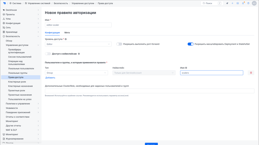The width and height of the screenshot is (259, 145).
Task: Click info icon beside Доступ к неймспейсам
Action: click(79, 54)
